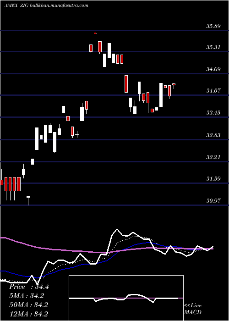Click the Price : 34.4 readout

tap(29, 287)
